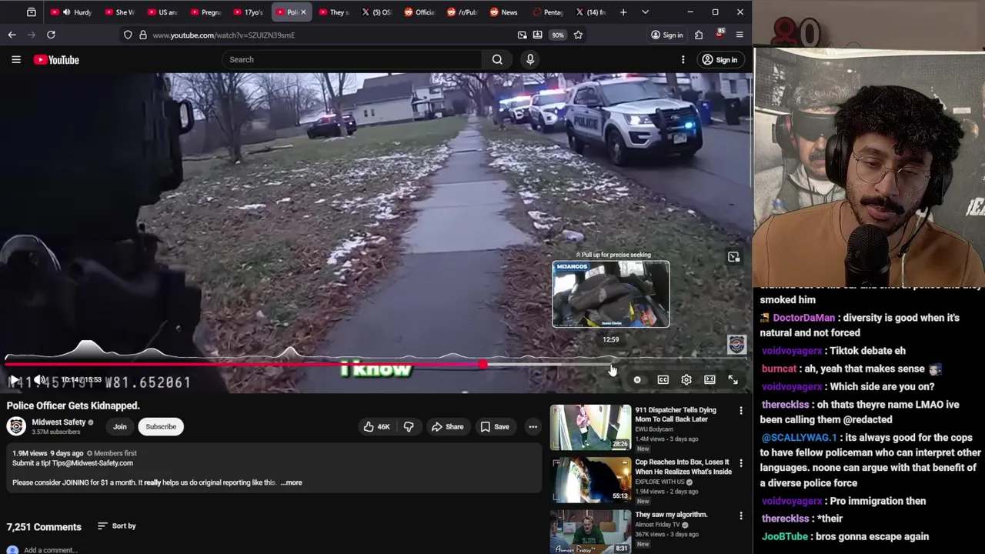This screenshot has width=985, height=554.
Task: Open options for They saw my algorithm video
Action: click(x=741, y=516)
